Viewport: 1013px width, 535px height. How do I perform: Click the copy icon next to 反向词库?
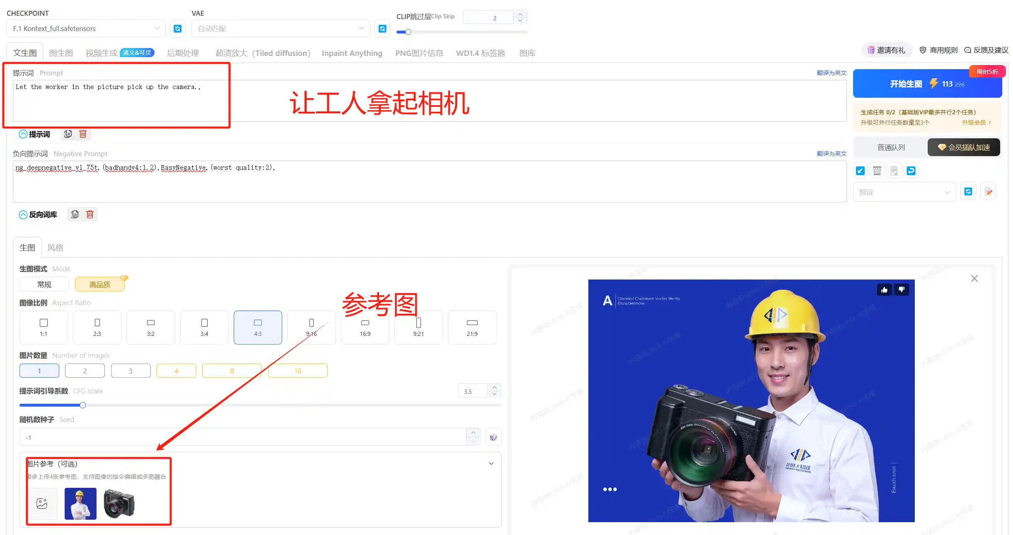click(x=75, y=214)
